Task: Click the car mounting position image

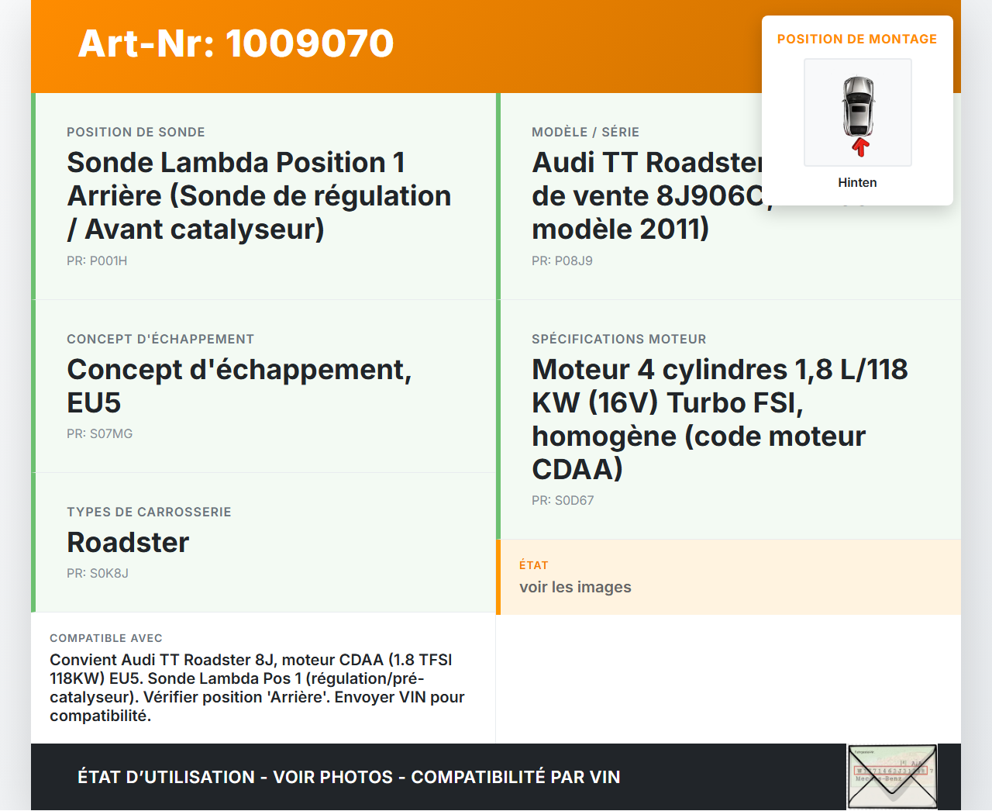Action: (x=858, y=112)
